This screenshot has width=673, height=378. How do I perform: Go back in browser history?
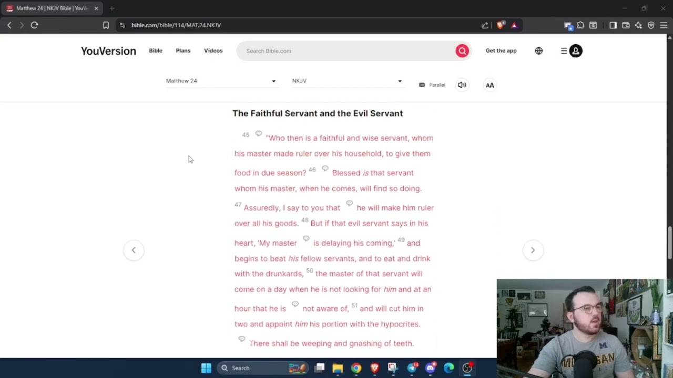point(9,25)
